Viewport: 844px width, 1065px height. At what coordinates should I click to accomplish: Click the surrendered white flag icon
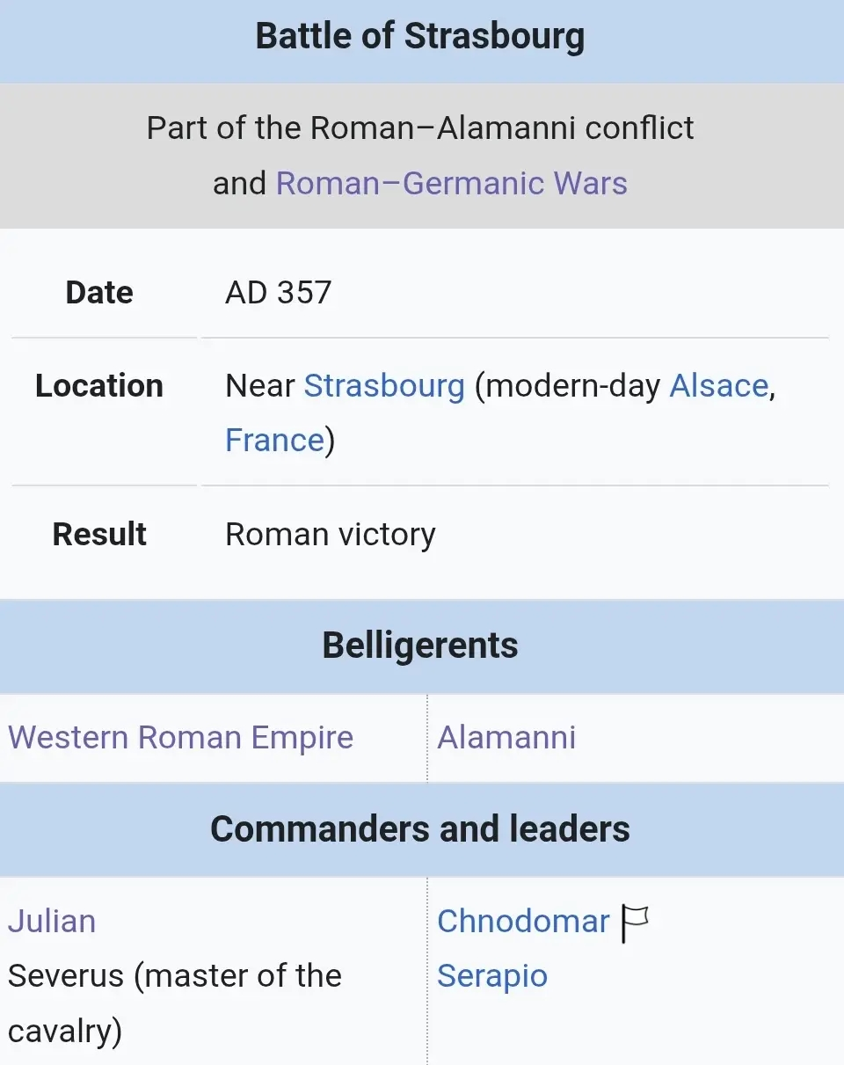point(635,923)
